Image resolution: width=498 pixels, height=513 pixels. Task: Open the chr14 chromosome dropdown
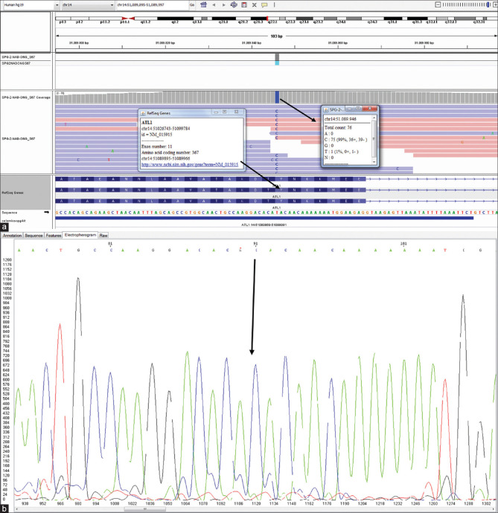(x=82, y=4)
